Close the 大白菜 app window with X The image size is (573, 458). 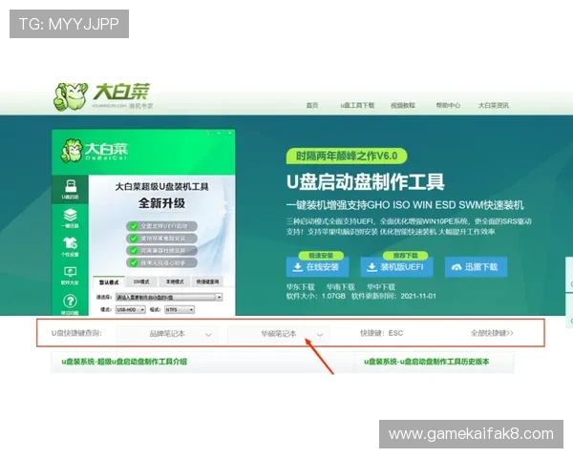click(x=230, y=133)
